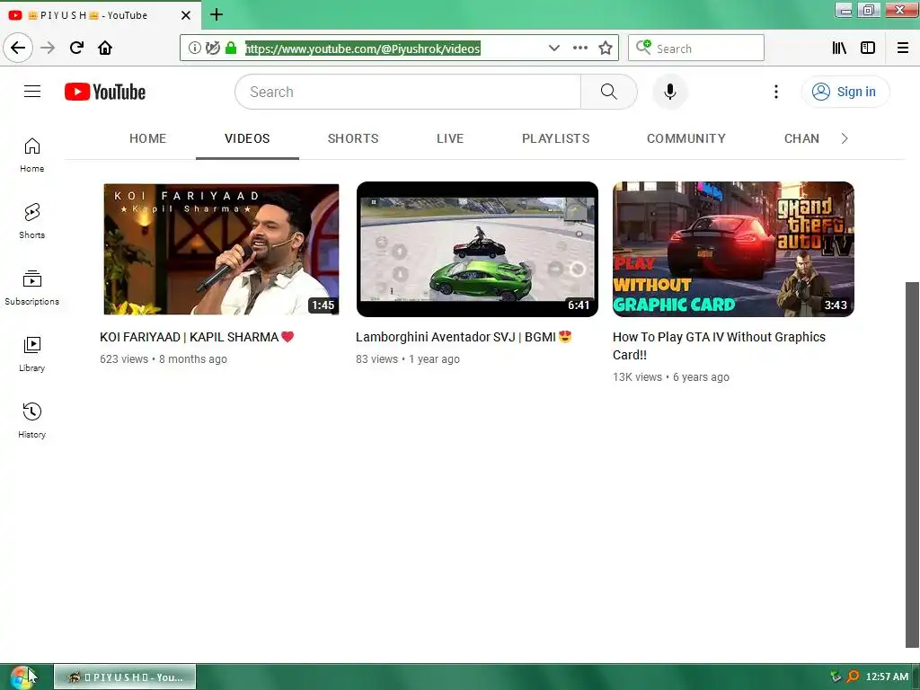Viewport: 920px width, 690px height.
Task: Open History in the sidebar
Action: pos(32,420)
